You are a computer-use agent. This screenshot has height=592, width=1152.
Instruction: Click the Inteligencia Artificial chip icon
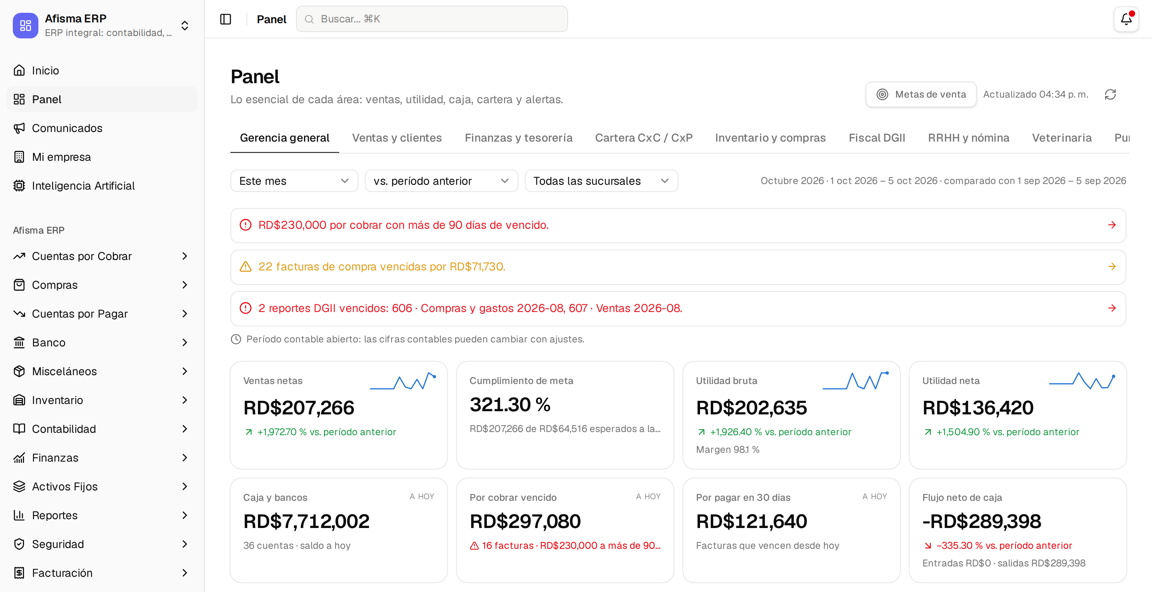point(19,186)
